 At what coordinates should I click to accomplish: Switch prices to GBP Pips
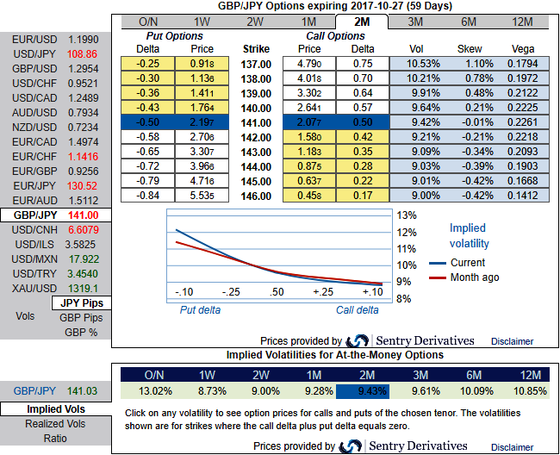click(81, 317)
